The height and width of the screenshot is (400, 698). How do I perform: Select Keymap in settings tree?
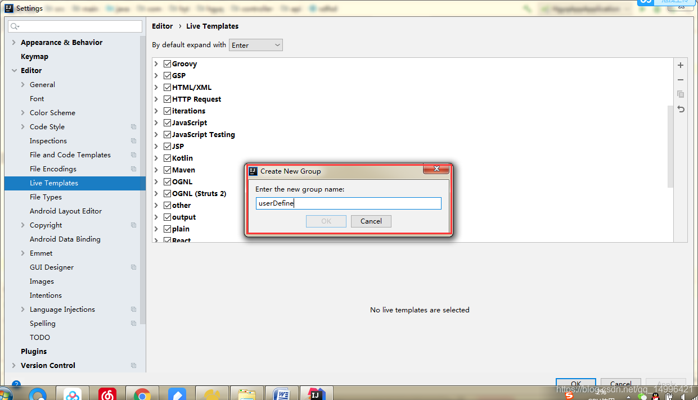pos(34,57)
